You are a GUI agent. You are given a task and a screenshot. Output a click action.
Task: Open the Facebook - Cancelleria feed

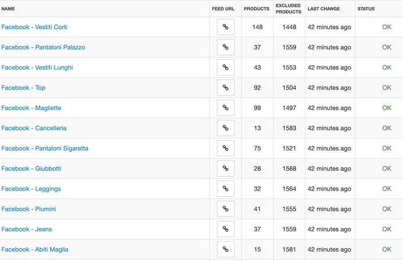34,128
